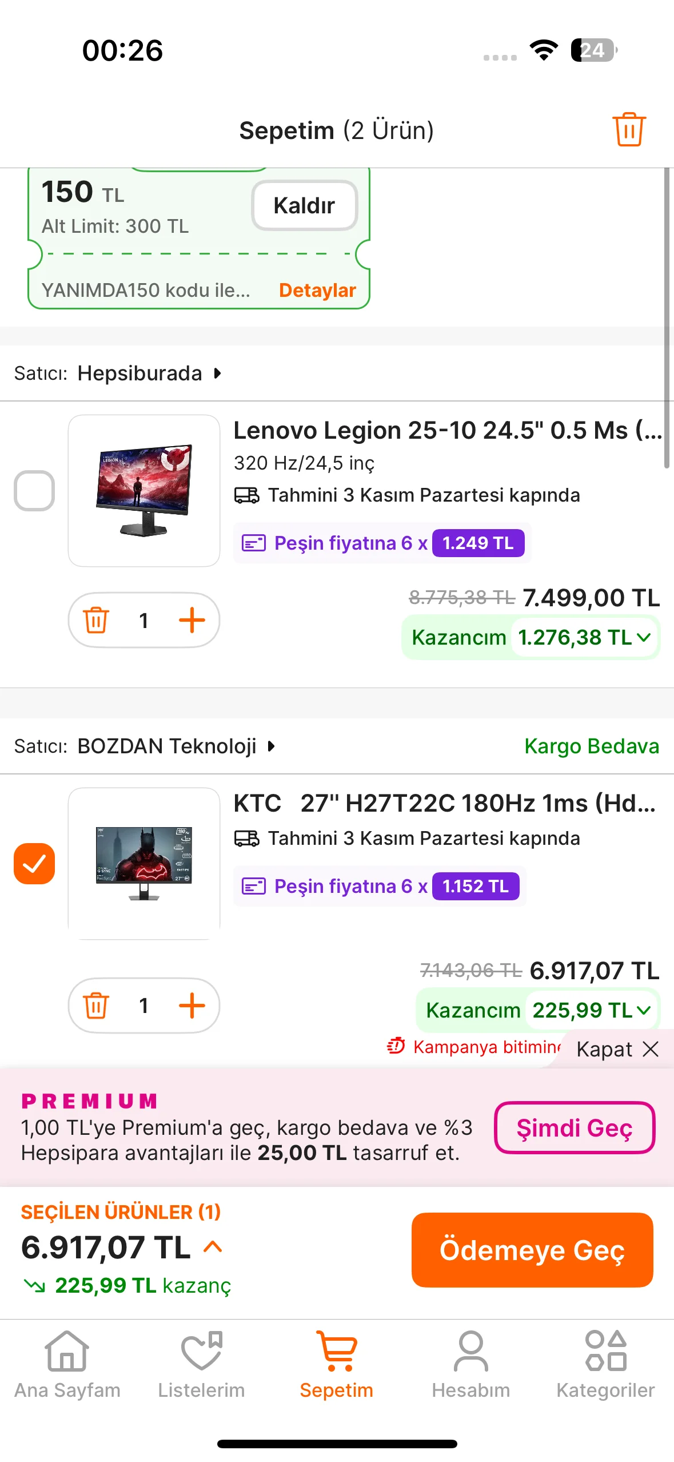This screenshot has width=674, height=1462.
Task: Open the Listelerim tab
Action: (x=201, y=1364)
